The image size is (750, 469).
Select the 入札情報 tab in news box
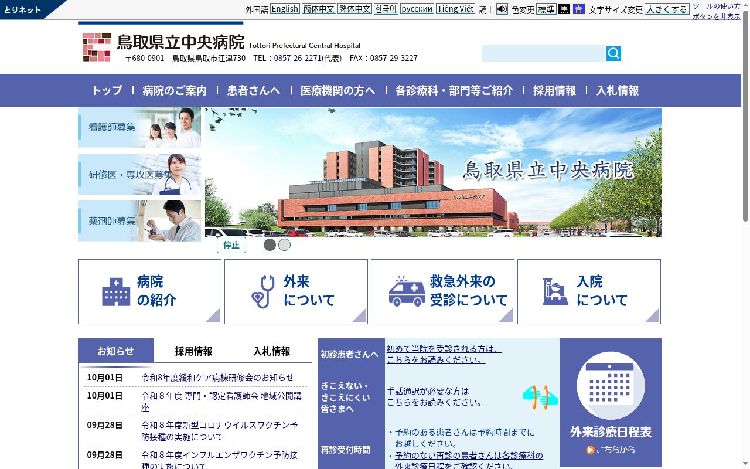(x=272, y=351)
